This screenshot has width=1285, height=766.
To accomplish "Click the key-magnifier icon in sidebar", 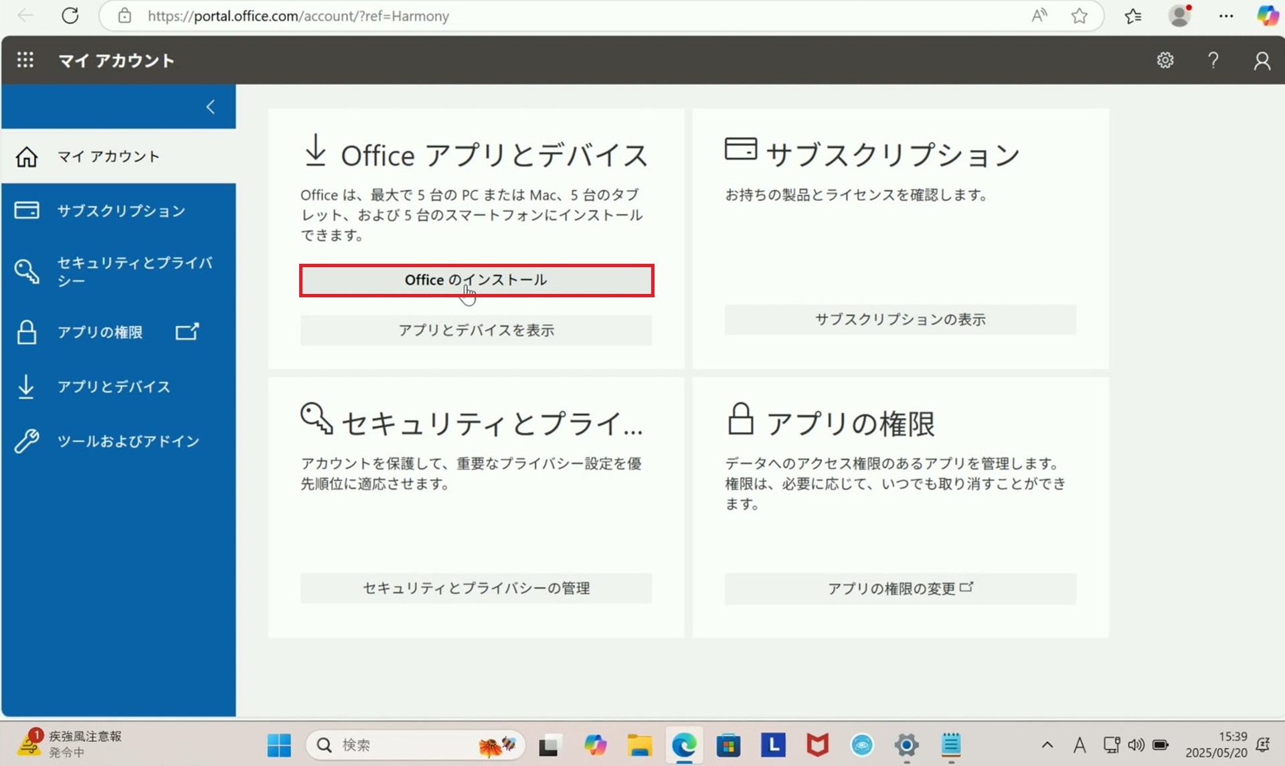I will click(x=27, y=271).
